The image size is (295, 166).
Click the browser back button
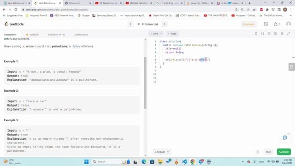4,9
